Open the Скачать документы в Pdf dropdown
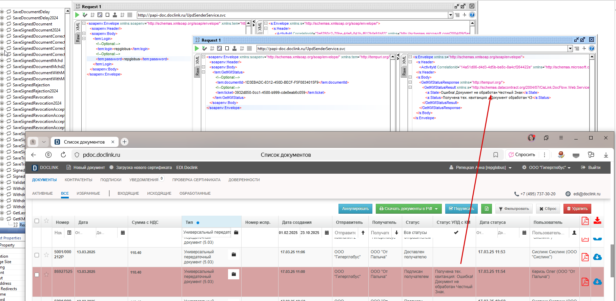This screenshot has height=301, width=616. tap(408, 209)
